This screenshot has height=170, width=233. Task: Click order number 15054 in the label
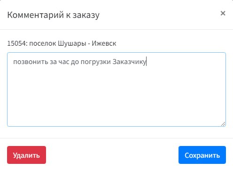tap(16, 43)
